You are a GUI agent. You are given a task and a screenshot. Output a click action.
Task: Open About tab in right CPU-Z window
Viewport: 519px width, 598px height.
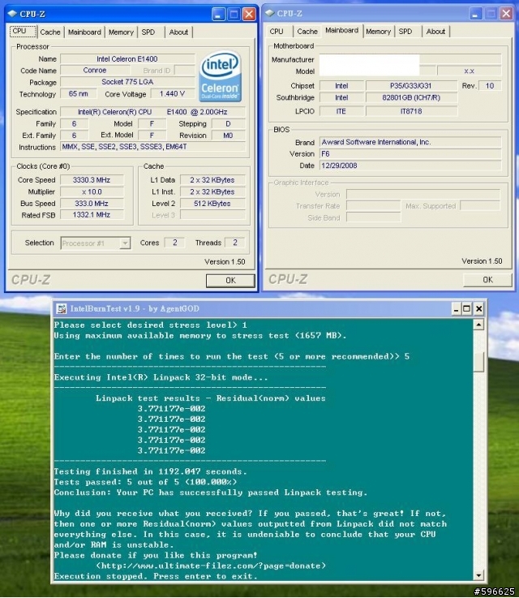[x=435, y=32]
